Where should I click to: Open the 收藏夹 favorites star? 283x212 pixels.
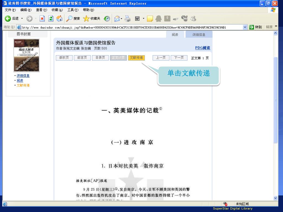(x=91, y=18)
